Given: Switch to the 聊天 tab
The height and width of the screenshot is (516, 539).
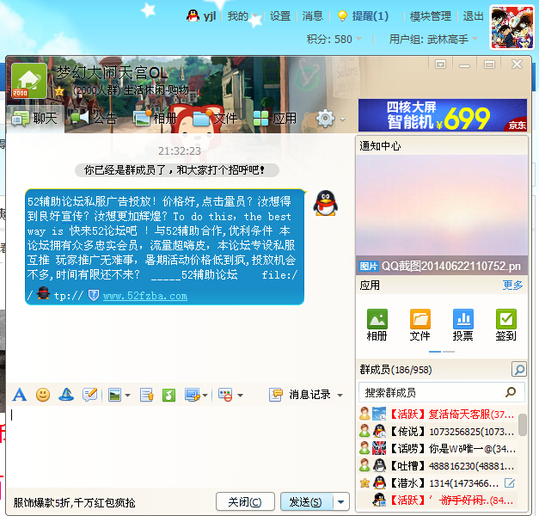Looking at the screenshot, I should 34,119.
